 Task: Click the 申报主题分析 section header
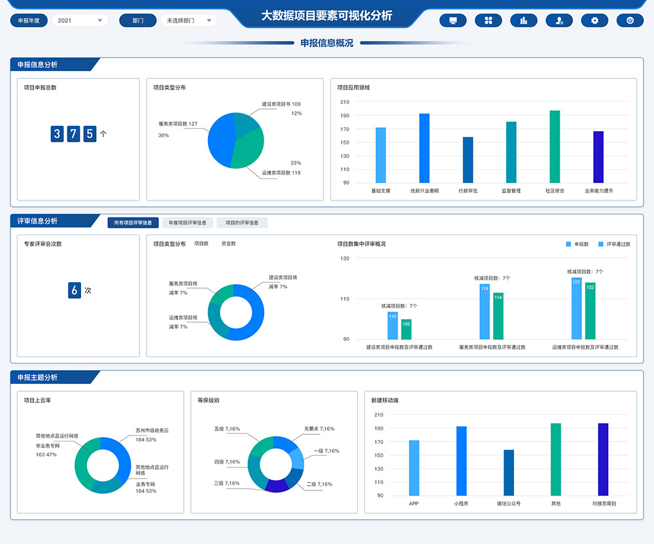coord(37,377)
